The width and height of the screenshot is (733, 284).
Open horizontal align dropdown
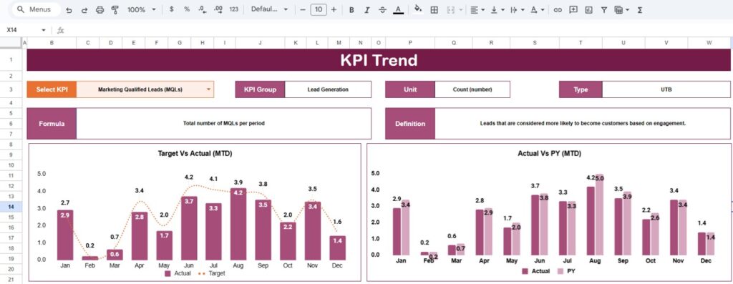pyautogui.click(x=477, y=10)
